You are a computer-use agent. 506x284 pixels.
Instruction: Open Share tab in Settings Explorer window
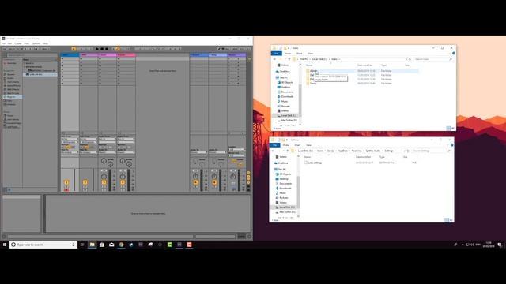pos(297,145)
